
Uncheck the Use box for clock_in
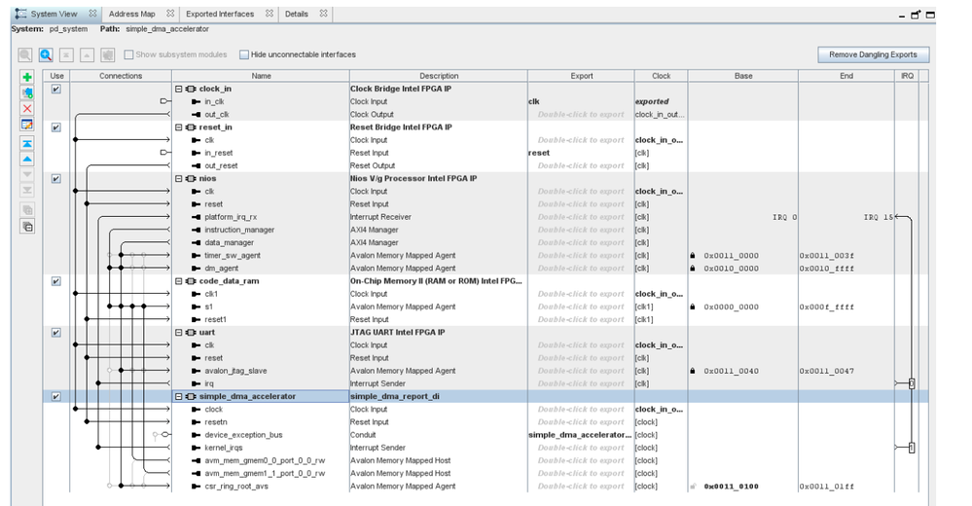coord(55,89)
